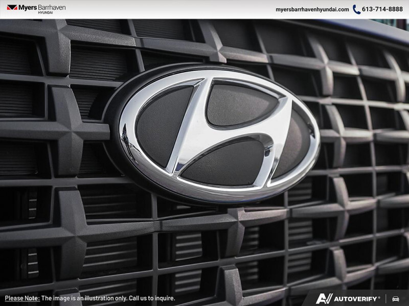This screenshot has width=409, height=306.
Task: Click 'Call us to inquire' text
Action: coord(151,298)
